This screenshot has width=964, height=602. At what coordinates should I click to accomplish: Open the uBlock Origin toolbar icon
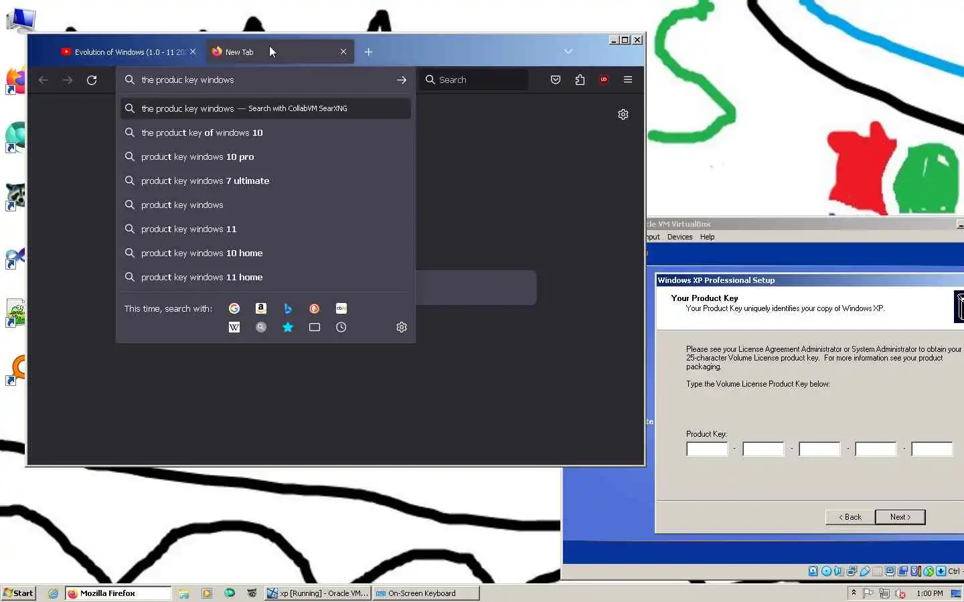pos(604,80)
